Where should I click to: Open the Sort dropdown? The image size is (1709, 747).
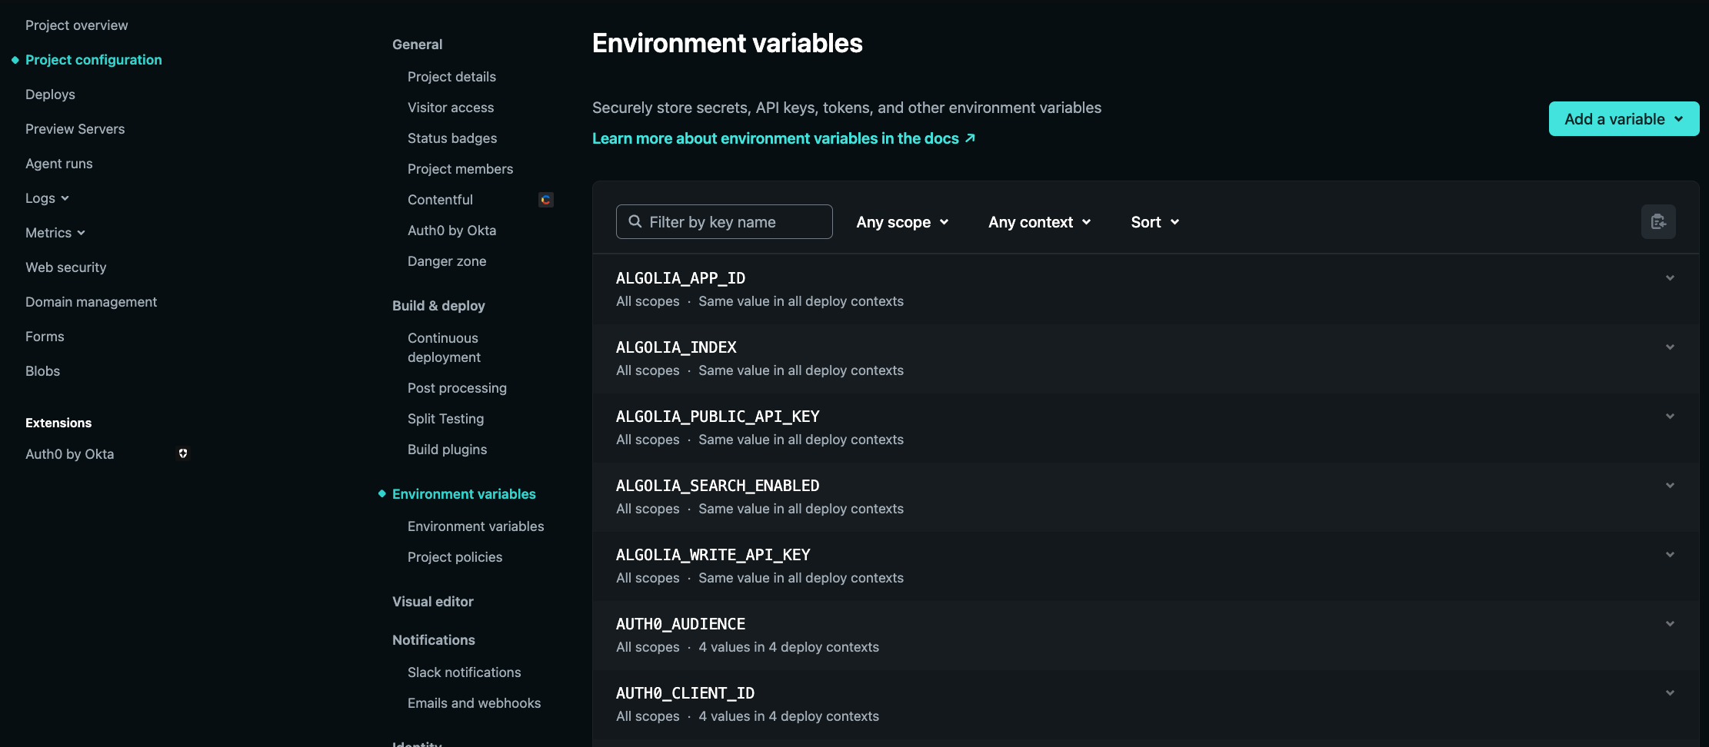[x=1154, y=221]
